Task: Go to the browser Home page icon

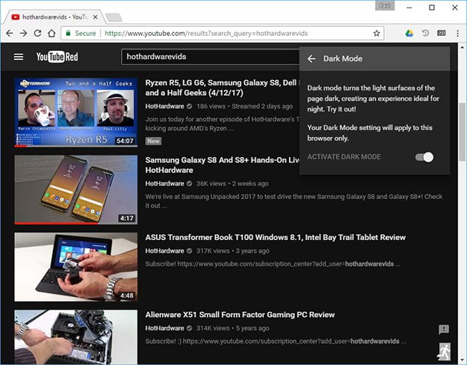Action: pos(52,33)
